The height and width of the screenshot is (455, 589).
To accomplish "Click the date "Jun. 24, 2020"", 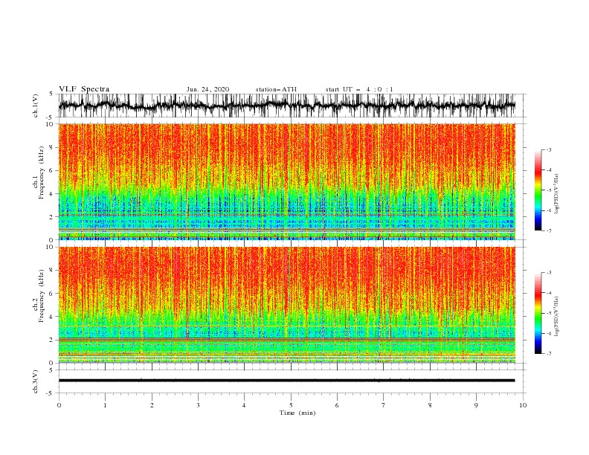I will tap(207, 89).
